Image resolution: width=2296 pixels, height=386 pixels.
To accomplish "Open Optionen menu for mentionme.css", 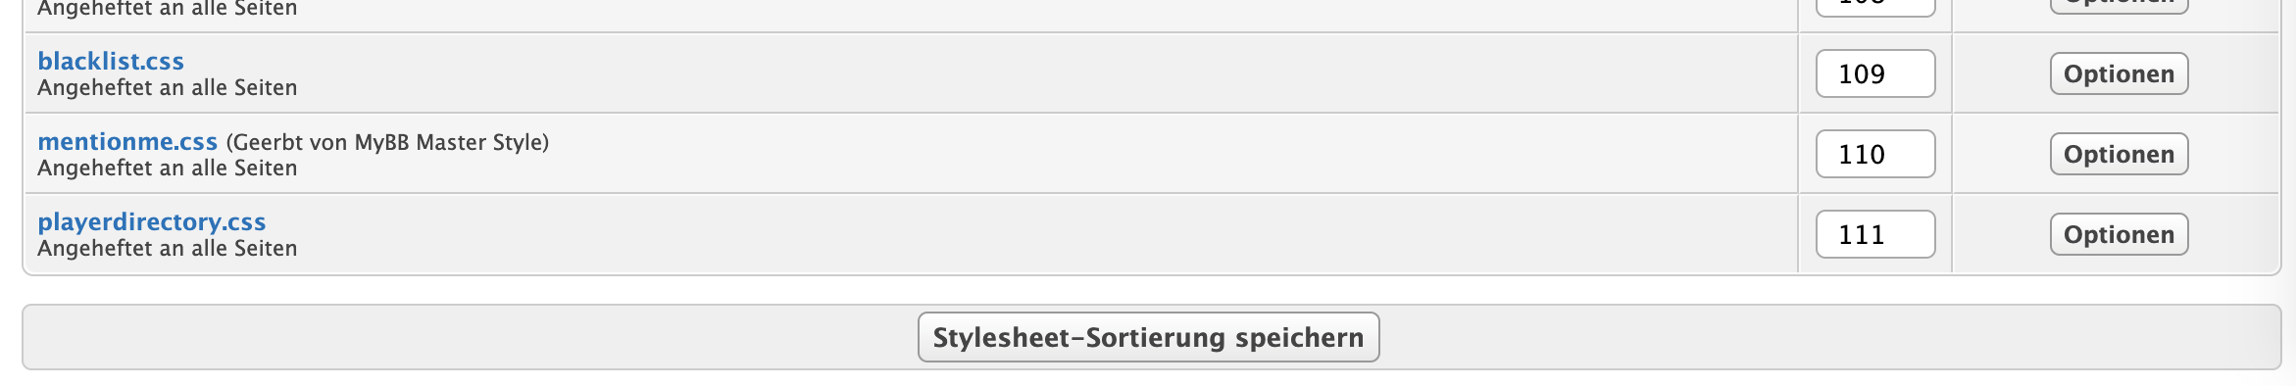I will point(2120,154).
